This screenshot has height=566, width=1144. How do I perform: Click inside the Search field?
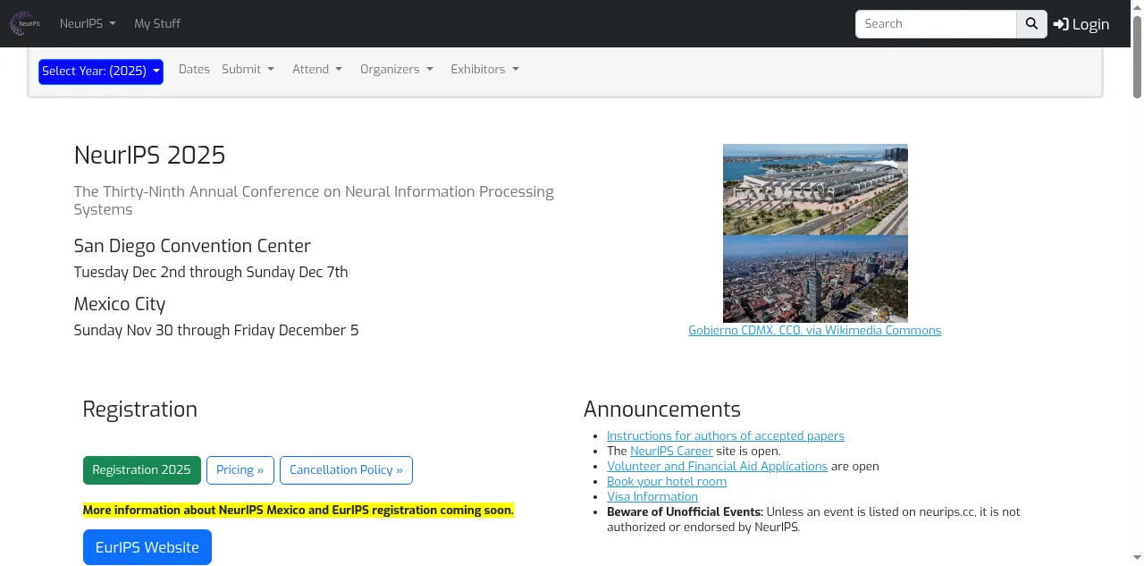[x=935, y=24]
